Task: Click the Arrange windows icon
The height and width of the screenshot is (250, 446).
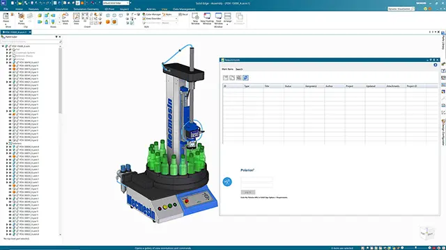Action: pyautogui.click(x=228, y=19)
